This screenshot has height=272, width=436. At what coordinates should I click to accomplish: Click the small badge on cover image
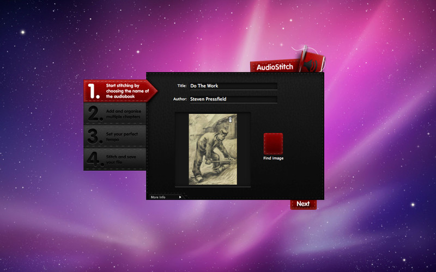point(231,120)
